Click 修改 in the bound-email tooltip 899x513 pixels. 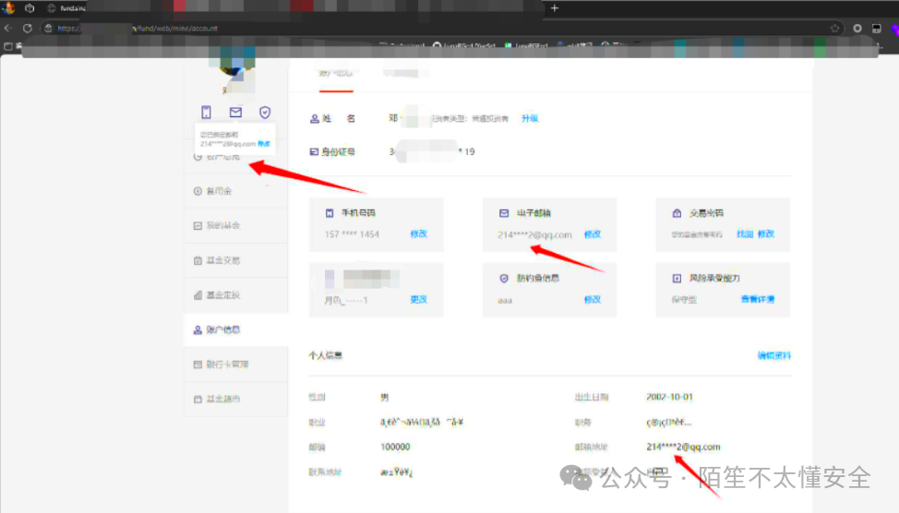coord(264,144)
